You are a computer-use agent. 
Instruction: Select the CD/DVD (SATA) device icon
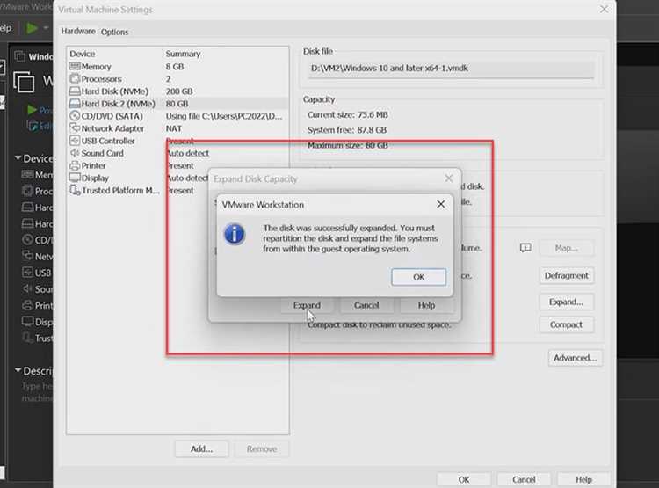point(75,116)
